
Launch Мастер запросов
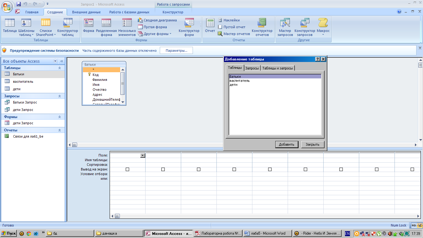tap(285, 27)
